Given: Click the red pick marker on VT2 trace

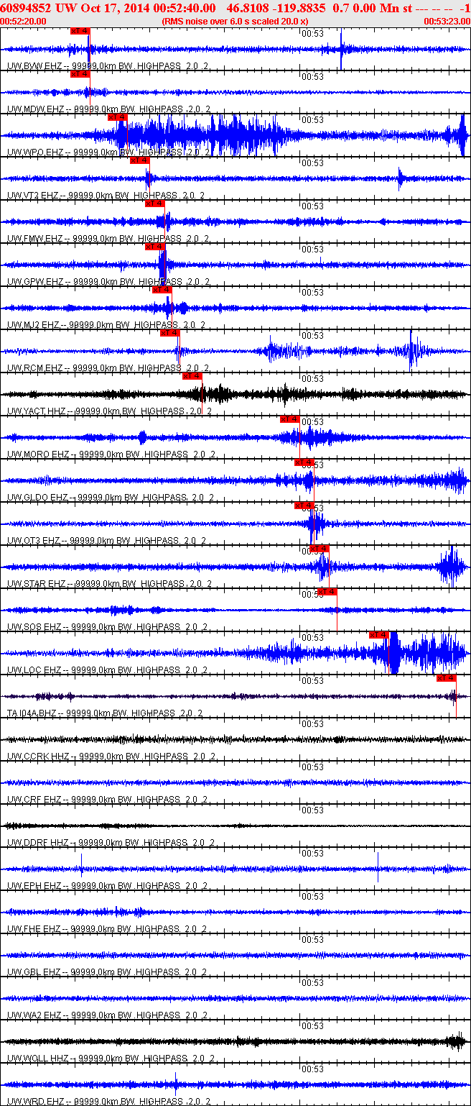Looking at the screenshot, I should pyautogui.click(x=139, y=160).
